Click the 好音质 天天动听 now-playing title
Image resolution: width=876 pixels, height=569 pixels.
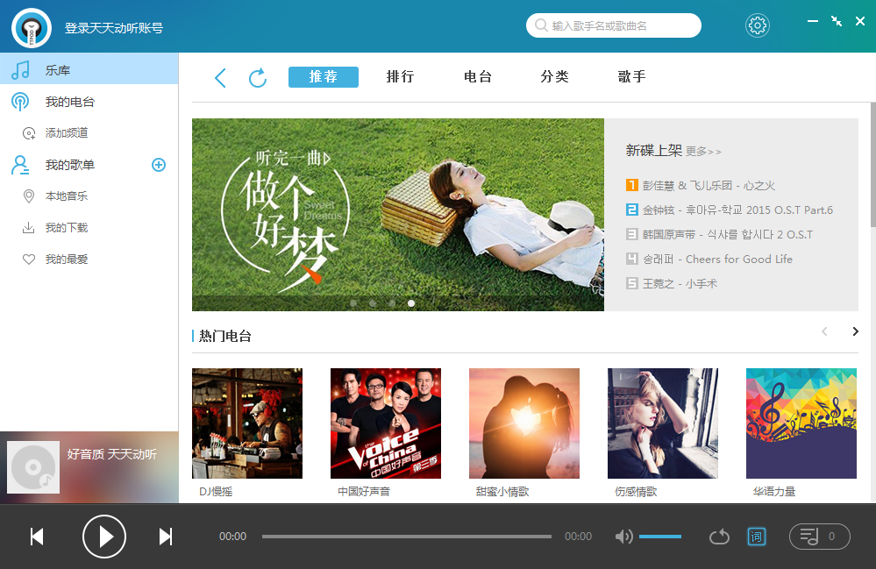pyautogui.click(x=111, y=454)
